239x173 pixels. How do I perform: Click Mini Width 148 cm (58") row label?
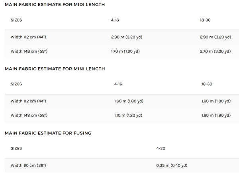point(29,115)
